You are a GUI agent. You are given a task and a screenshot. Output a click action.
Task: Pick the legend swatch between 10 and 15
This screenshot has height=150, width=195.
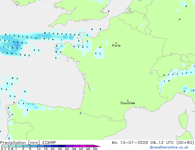point(41,146)
